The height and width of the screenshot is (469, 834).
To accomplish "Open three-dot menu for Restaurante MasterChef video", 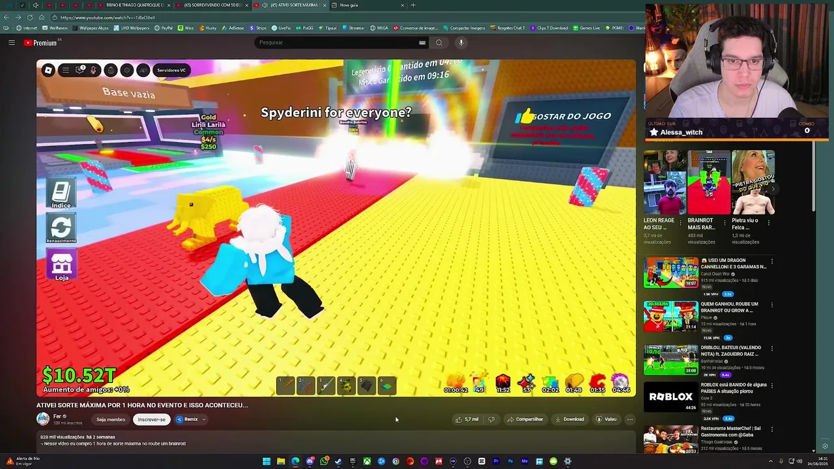I will coord(772,429).
